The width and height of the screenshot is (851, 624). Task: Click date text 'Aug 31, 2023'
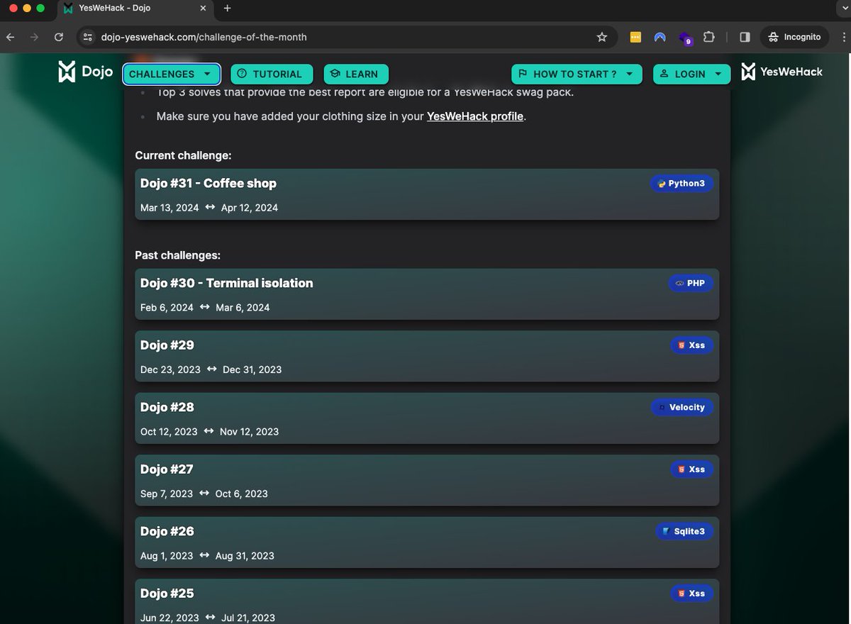click(245, 556)
